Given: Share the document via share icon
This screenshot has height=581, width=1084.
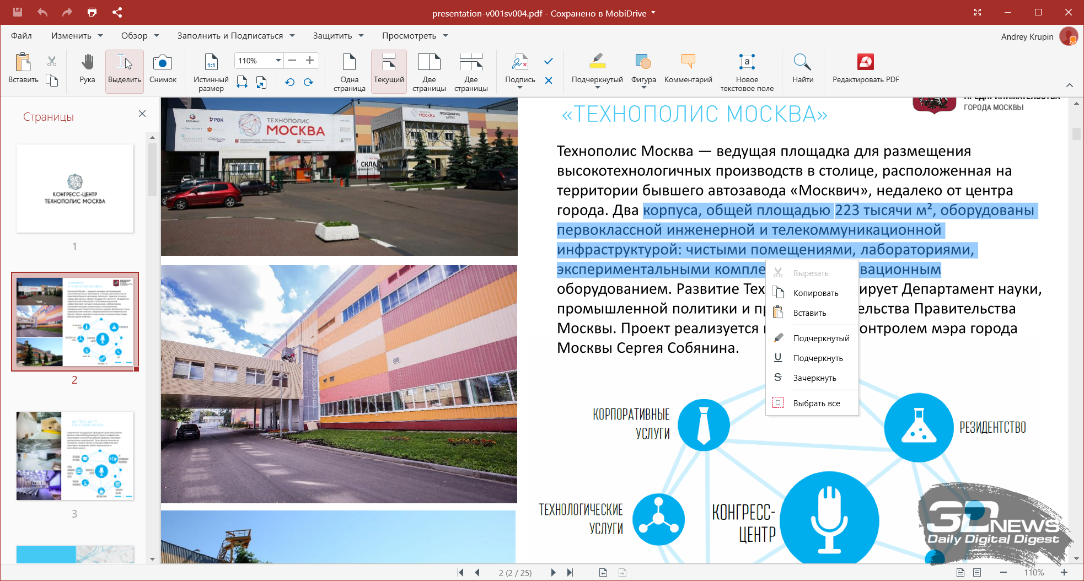Looking at the screenshot, I should [x=117, y=12].
